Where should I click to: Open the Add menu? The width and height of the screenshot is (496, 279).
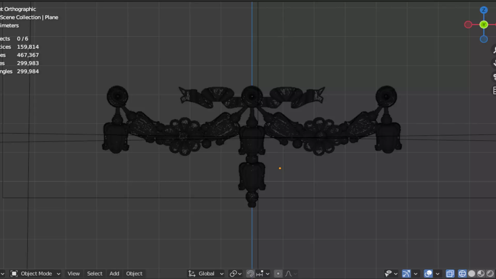tap(114, 274)
